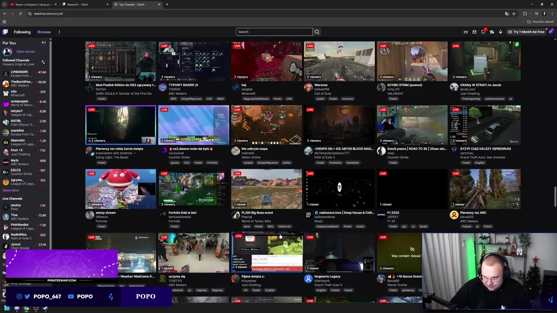This screenshot has height=313, width=557.
Task: Click view site information icon in address bar
Action: click(x=30, y=13)
